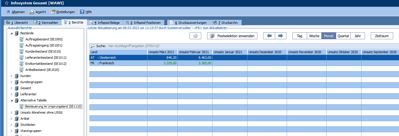The height and width of the screenshot is (136, 399).
Task: Click the Ansicht magnifier icon
Action: click(32, 12)
